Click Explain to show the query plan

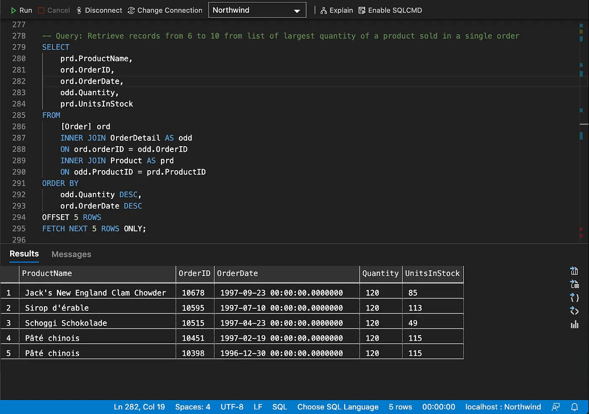pyautogui.click(x=337, y=10)
